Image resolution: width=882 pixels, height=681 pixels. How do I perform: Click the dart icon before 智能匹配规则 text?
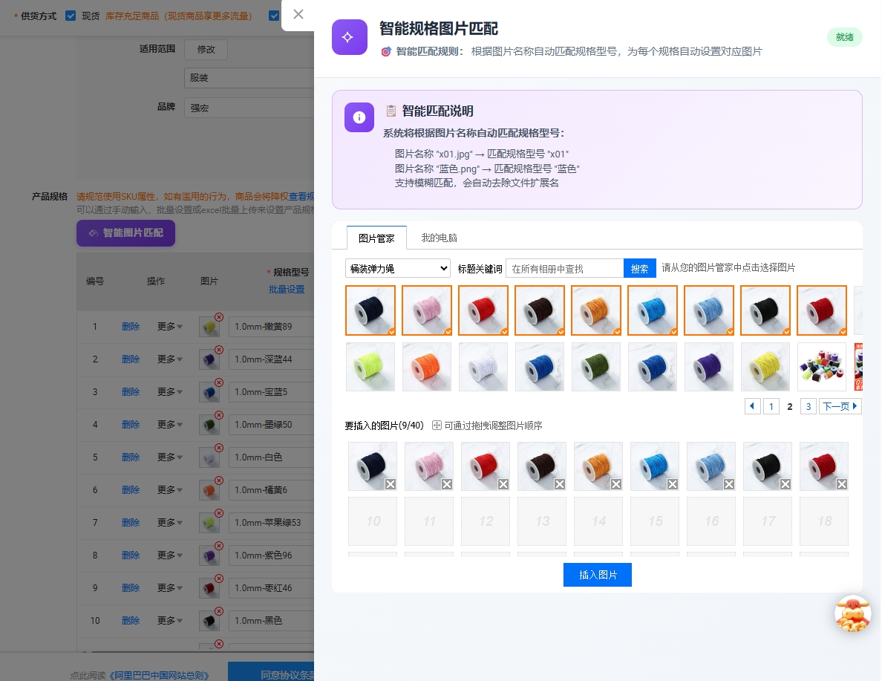point(386,52)
